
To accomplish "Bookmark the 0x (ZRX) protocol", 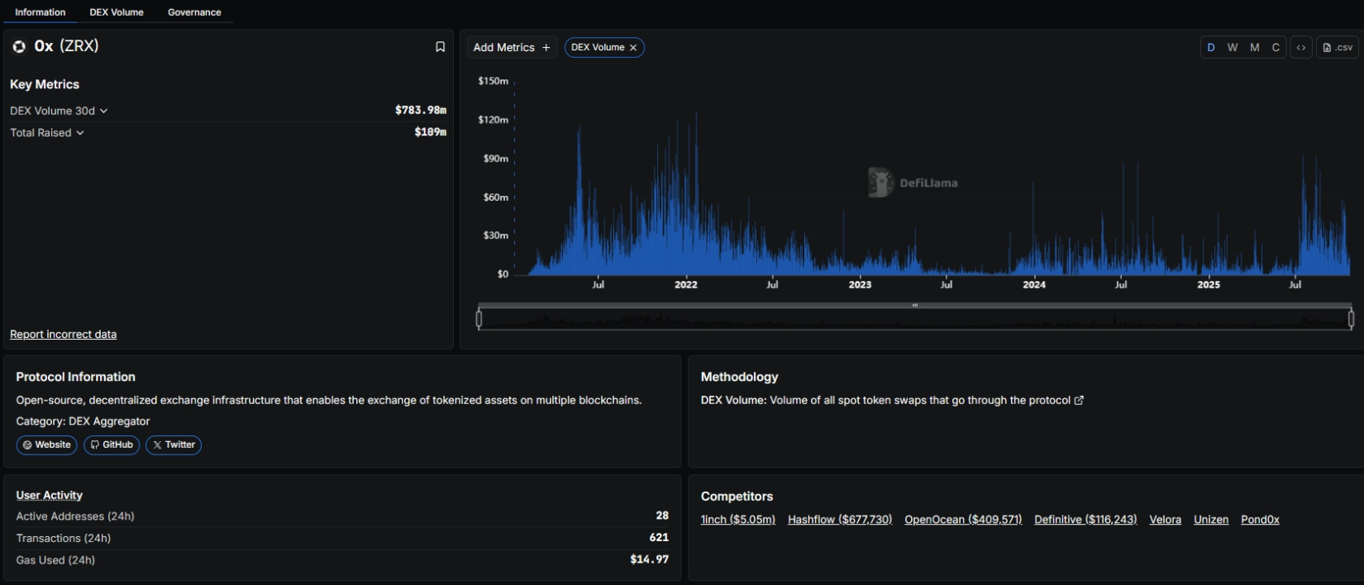I will [440, 47].
